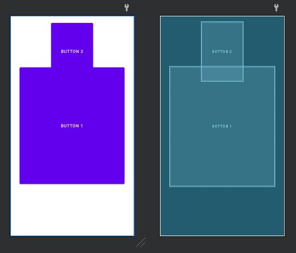
Task: Select purple BUTTON 2 in design view
Action: (x=72, y=45)
